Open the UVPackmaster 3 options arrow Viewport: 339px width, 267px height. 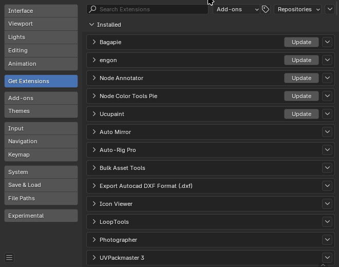[327, 257]
